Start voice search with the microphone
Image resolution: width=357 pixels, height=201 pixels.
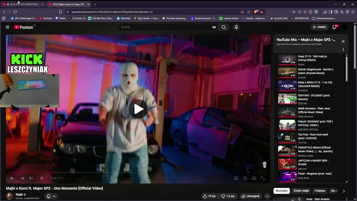click(236, 27)
